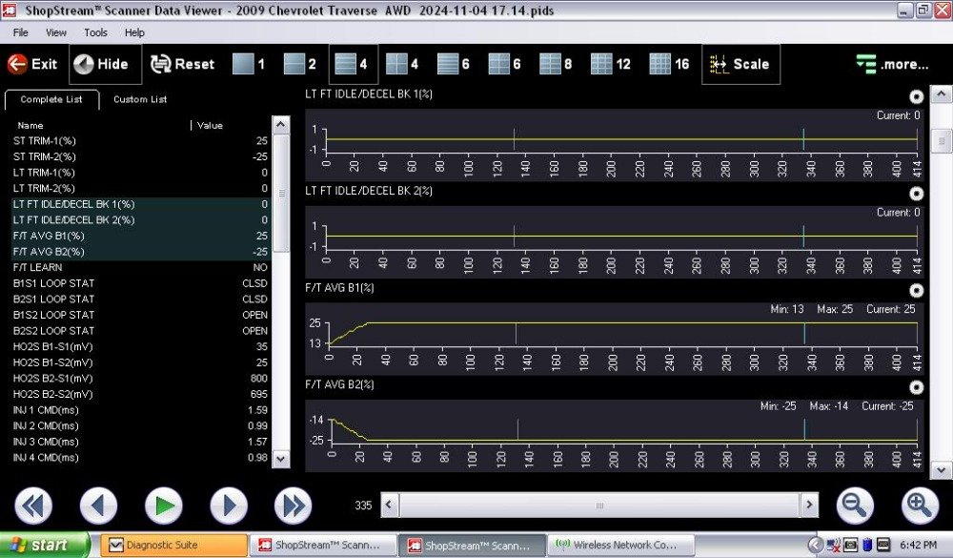
Task: Click the Exit button with red arrow
Action: click(x=32, y=64)
